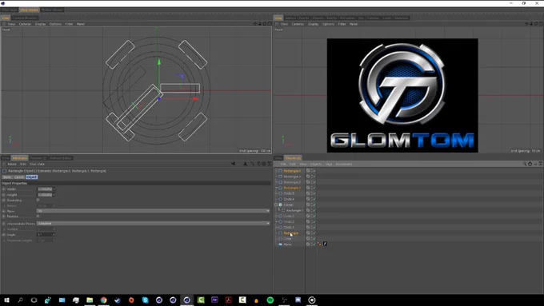The width and height of the screenshot is (544, 306).
Task: Click Angle value stepper arrows
Action: point(54,235)
